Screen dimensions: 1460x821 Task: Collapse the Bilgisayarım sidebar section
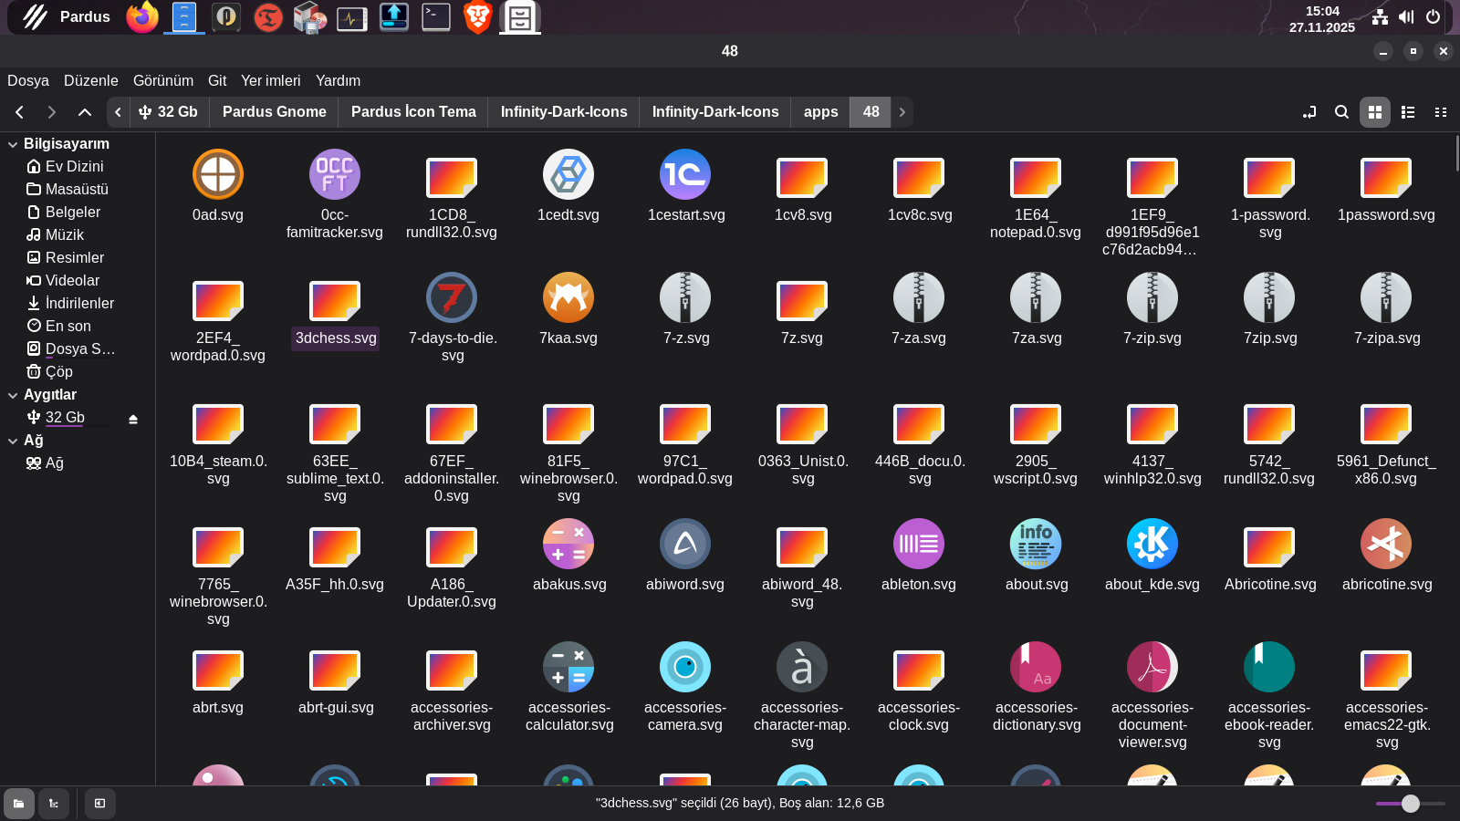coord(13,144)
